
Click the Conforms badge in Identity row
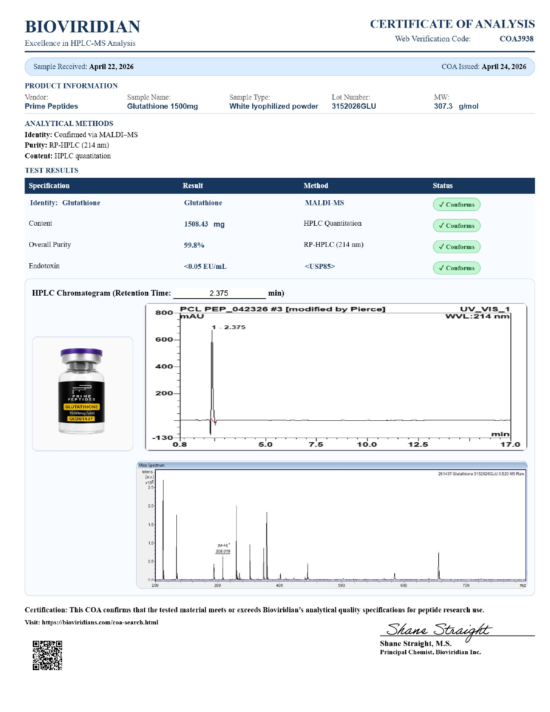[x=456, y=205]
